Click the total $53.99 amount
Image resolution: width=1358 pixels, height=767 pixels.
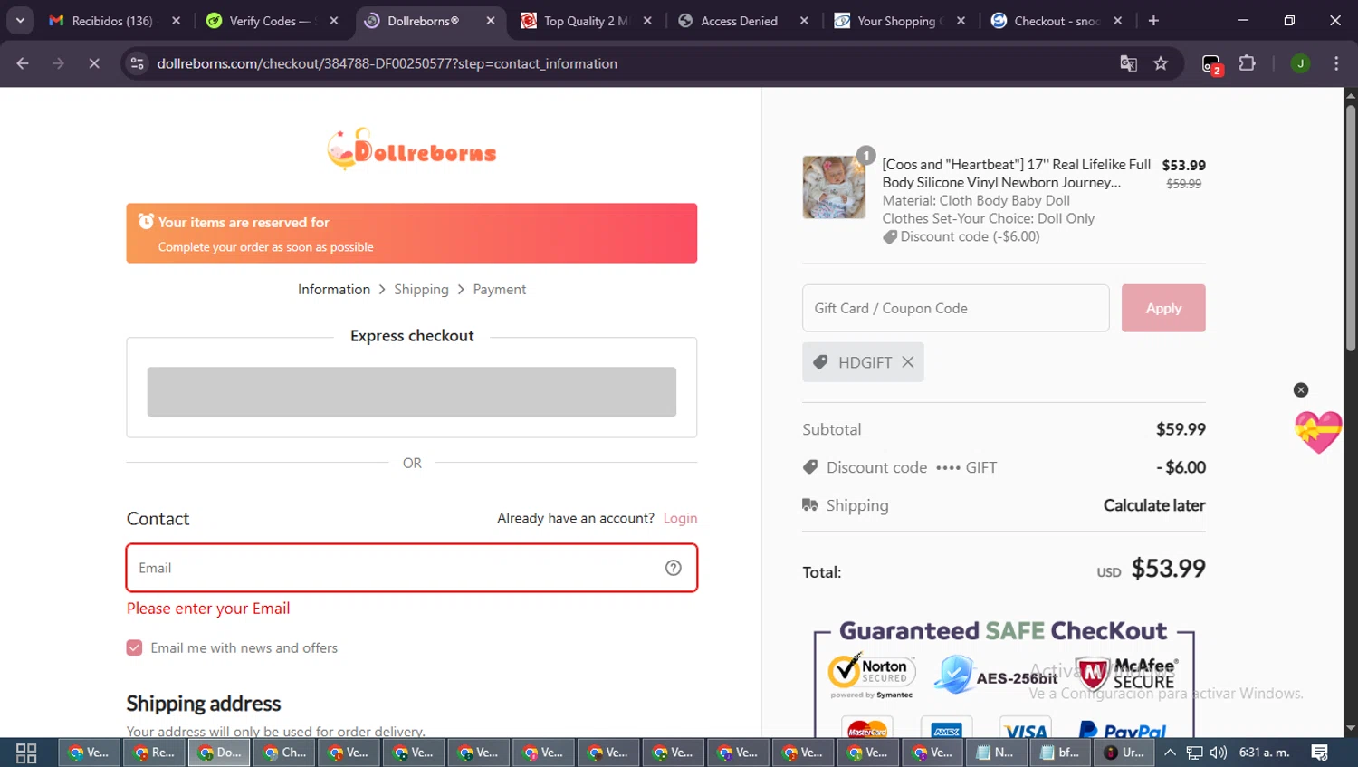tap(1168, 569)
